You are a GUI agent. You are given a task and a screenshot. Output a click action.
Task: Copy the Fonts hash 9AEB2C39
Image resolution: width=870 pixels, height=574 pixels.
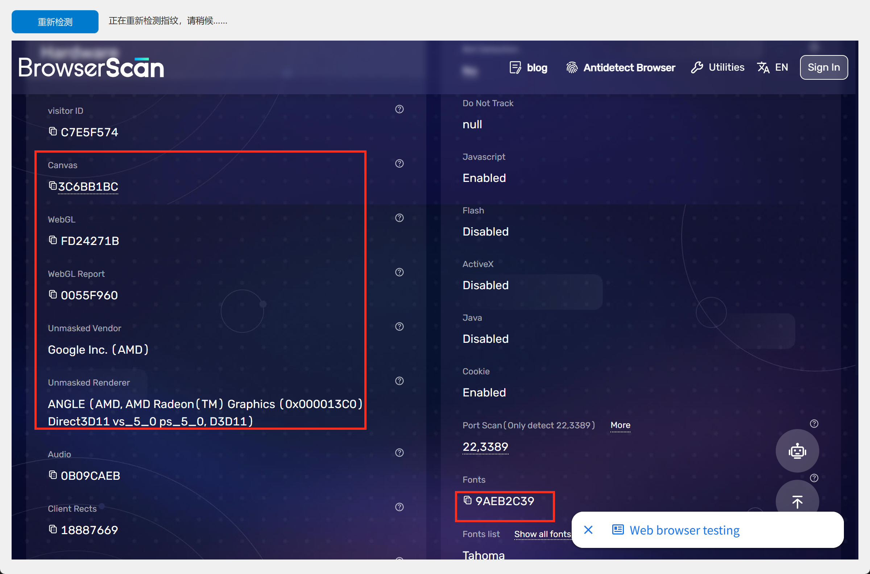point(468,500)
